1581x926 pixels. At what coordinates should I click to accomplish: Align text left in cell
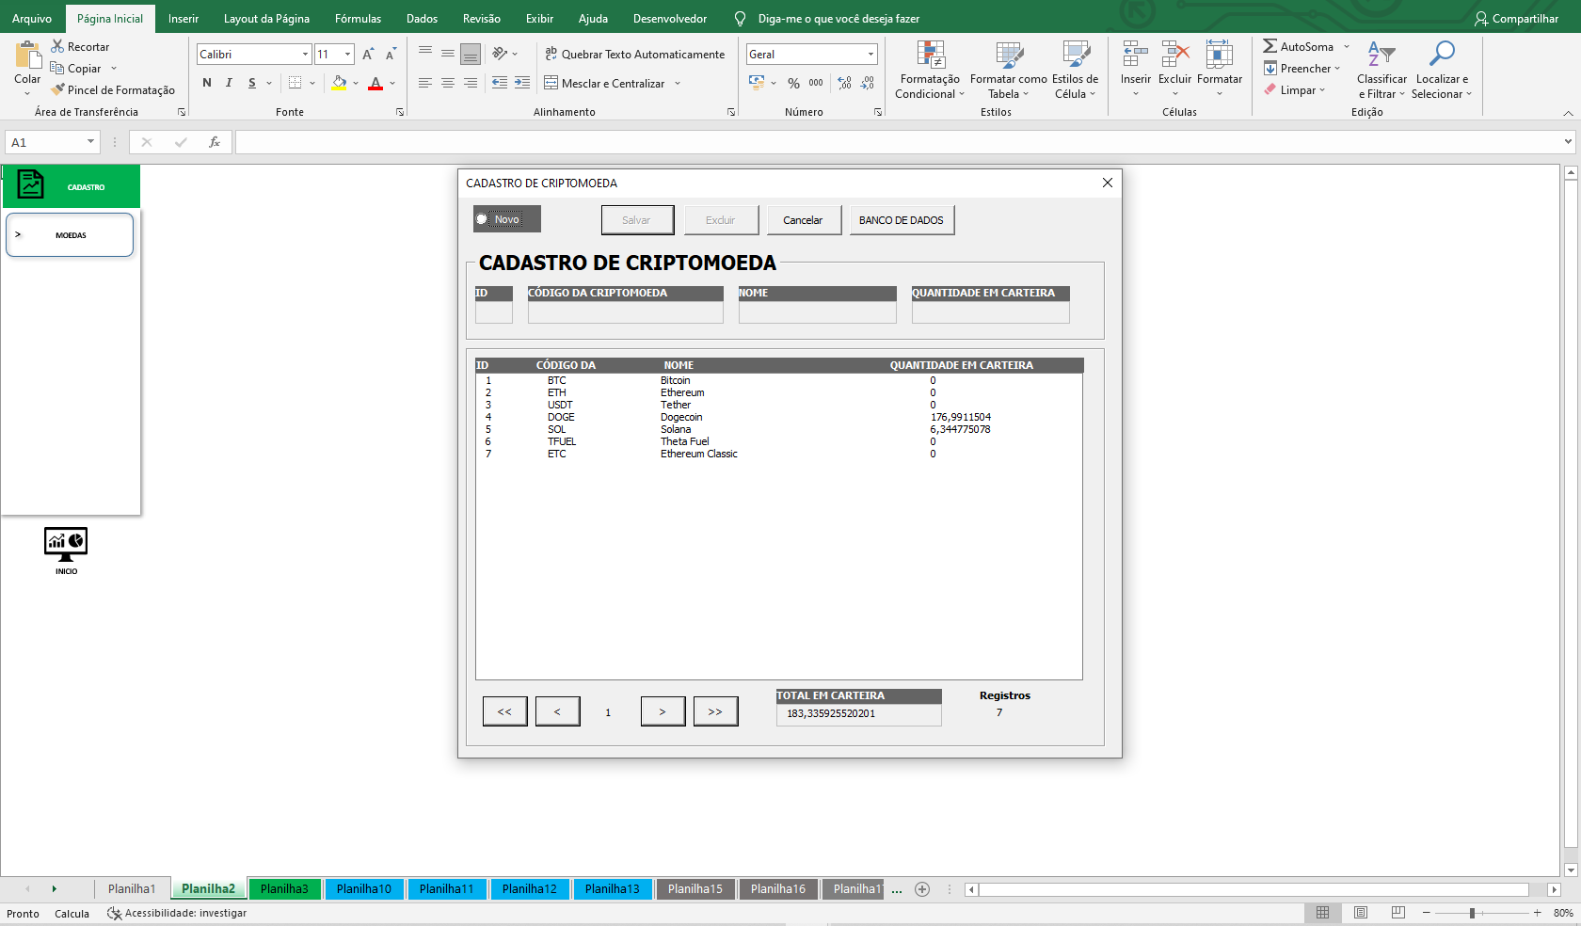(x=425, y=83)
